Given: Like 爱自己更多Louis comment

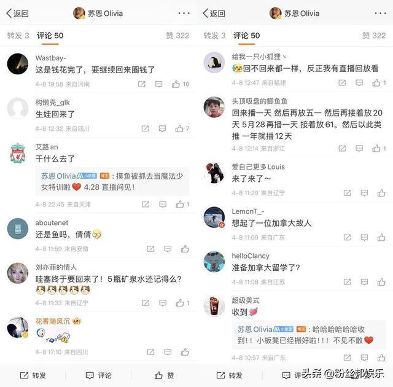Looking at the screenshot, I should 381,193.
